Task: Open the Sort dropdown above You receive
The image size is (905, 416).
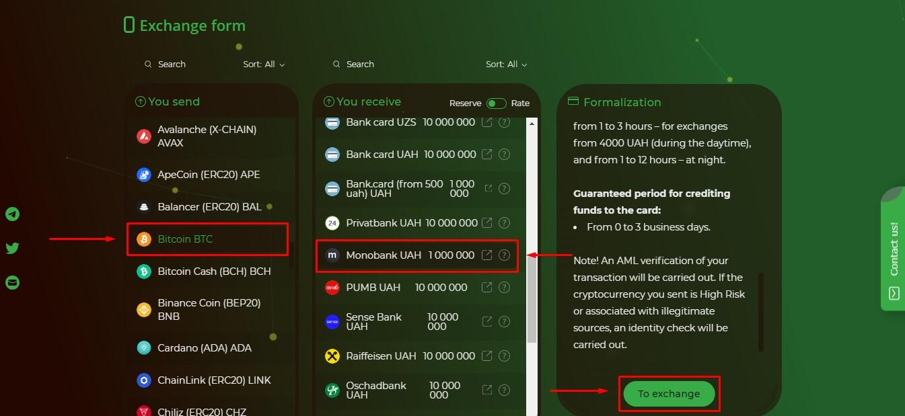Action: [x=506, y=65]
